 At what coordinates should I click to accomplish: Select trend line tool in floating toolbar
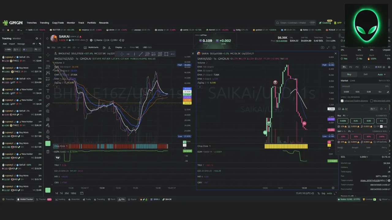(141, 54)
